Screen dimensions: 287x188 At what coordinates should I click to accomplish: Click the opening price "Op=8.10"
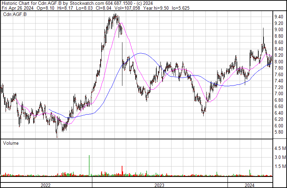pyautogui.click(x=45, y=8)
